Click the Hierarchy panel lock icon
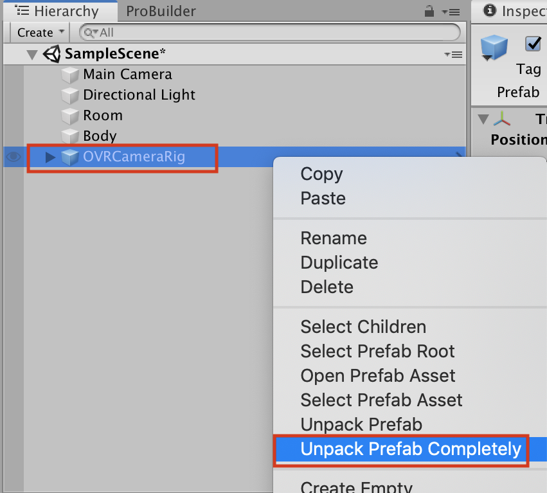 click(x=429, y=12)
